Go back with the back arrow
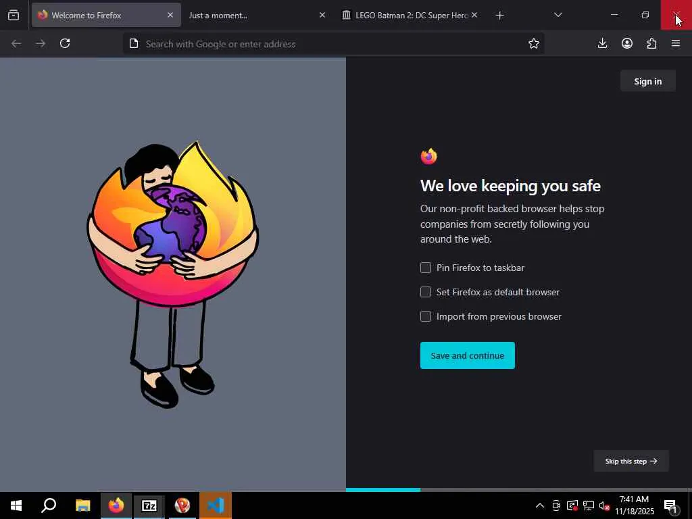 (16, 43)
